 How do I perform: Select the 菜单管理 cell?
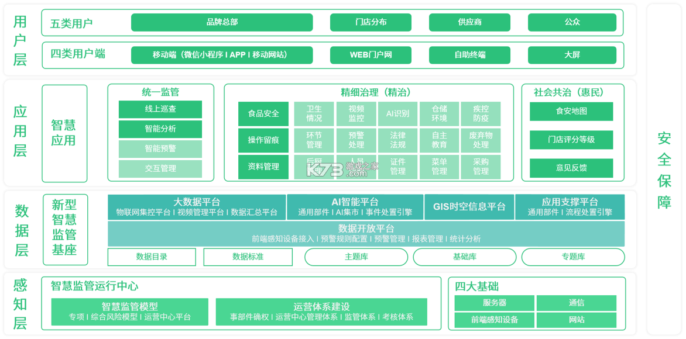pyautogui.click(x=439, y=167)
